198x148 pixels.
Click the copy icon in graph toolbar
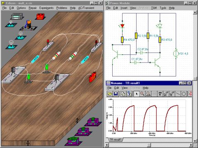pyautogui.click(x=123, y=94)
